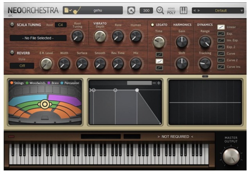Open the waveform analyzer magnifier icon
Image resolution: width=250 pixels, height=174 pixels.
160,11
